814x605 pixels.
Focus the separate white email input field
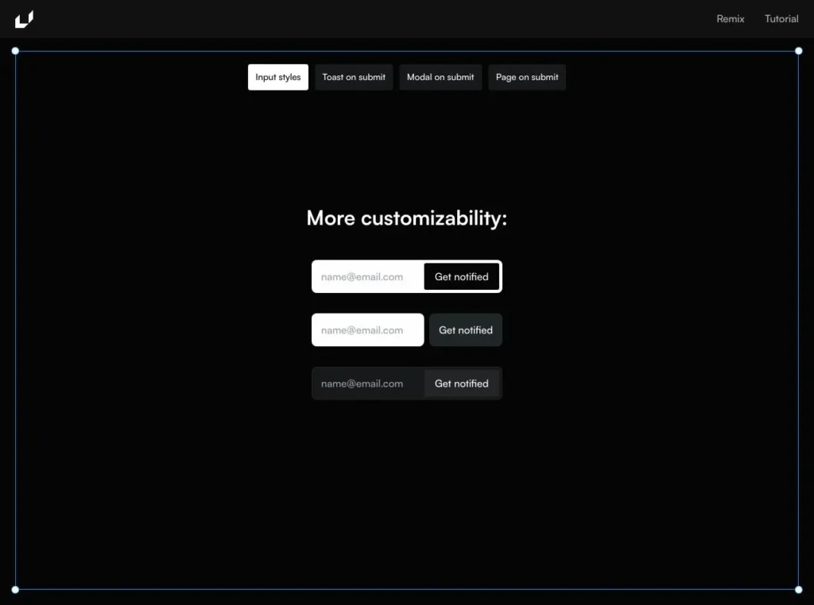click(367, 329)
